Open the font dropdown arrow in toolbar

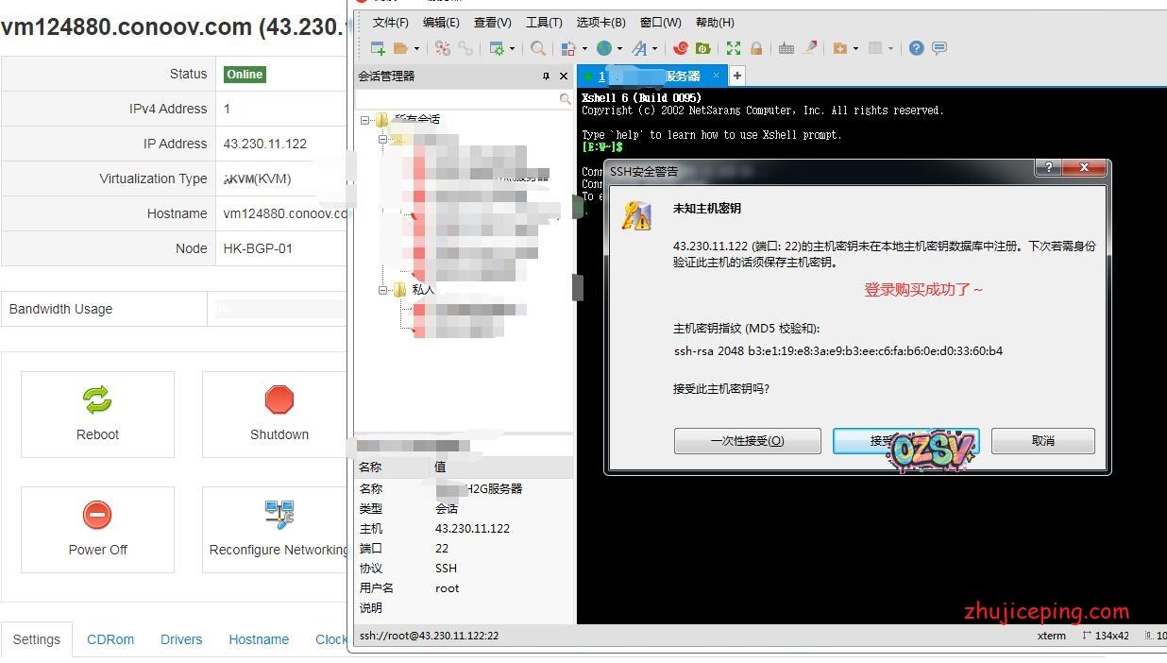(x=657, y=49)
